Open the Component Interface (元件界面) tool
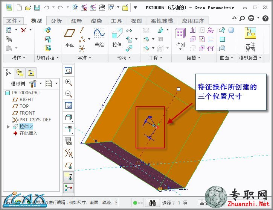 click(250, 39)
